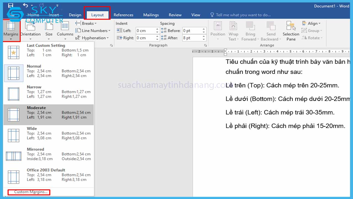The height and width of the screenshot is (199, 353).
Task: Open the Line Numbers dropdown
Action: (x=93, y=31)
